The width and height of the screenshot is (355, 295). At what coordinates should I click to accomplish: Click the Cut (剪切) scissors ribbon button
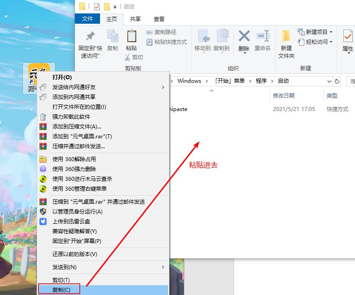[134, 57]
